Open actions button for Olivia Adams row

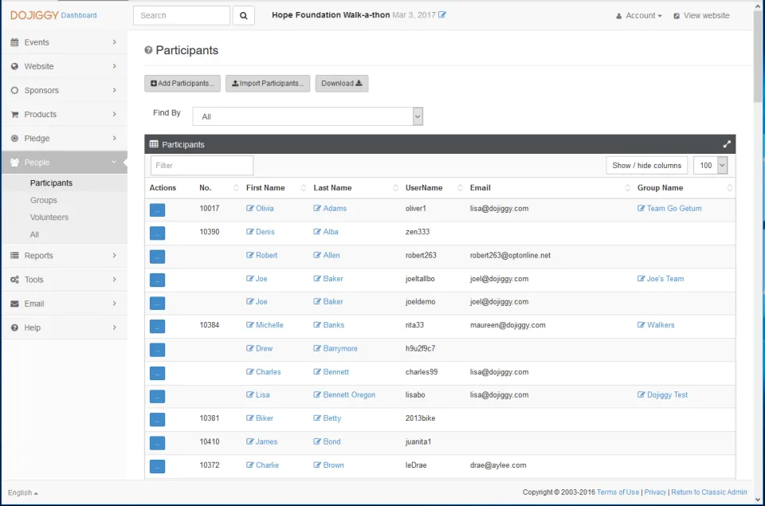point(157,210)
